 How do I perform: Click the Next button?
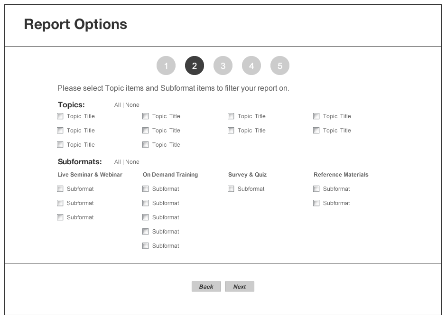[240, 287]
